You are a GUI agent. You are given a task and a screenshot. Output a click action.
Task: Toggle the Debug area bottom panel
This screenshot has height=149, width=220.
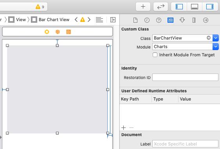click(195, 7)
